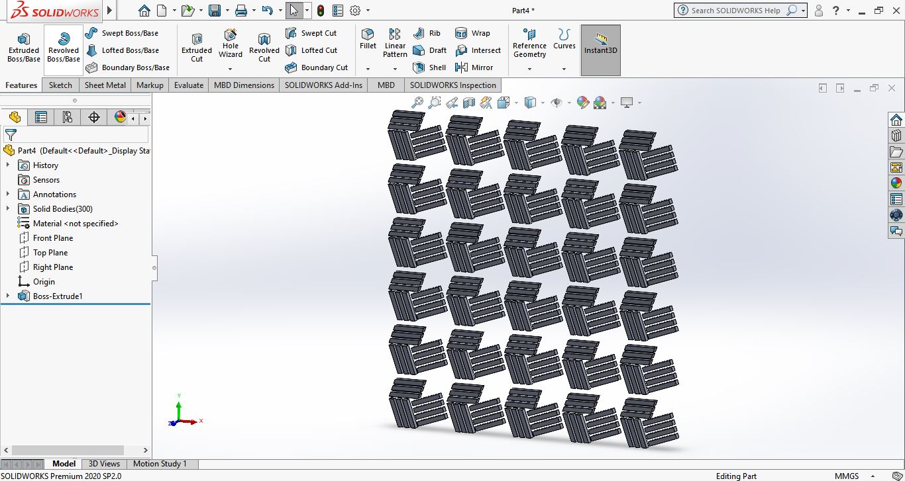Open the MBD Dimensions tab
The width and height of the screenshot is (905, 481).
pyautogui.click(x=244, y=85)
